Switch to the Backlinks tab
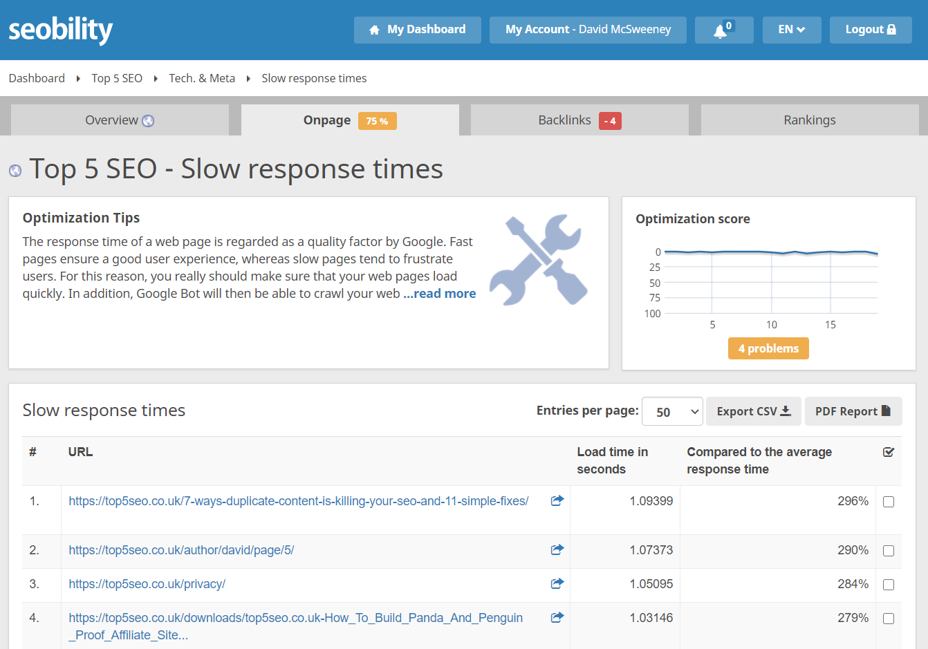The image size is (928, 649). coord(579,120)
